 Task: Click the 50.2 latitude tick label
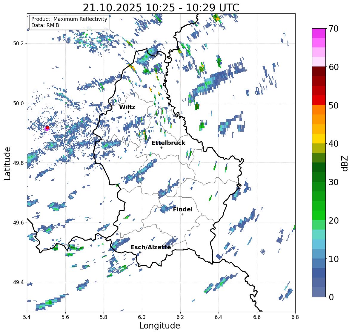(19, 44)
